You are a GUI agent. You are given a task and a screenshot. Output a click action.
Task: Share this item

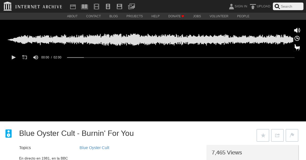tap(277, 135)
